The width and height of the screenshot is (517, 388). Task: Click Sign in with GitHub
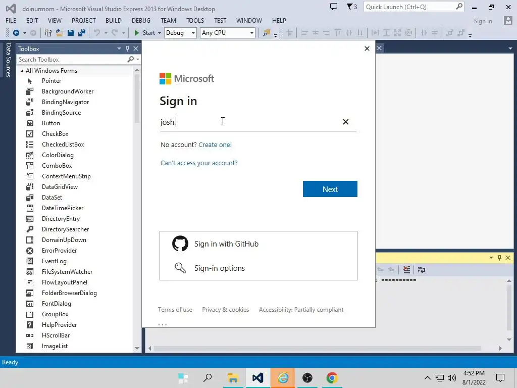[258, 244]
